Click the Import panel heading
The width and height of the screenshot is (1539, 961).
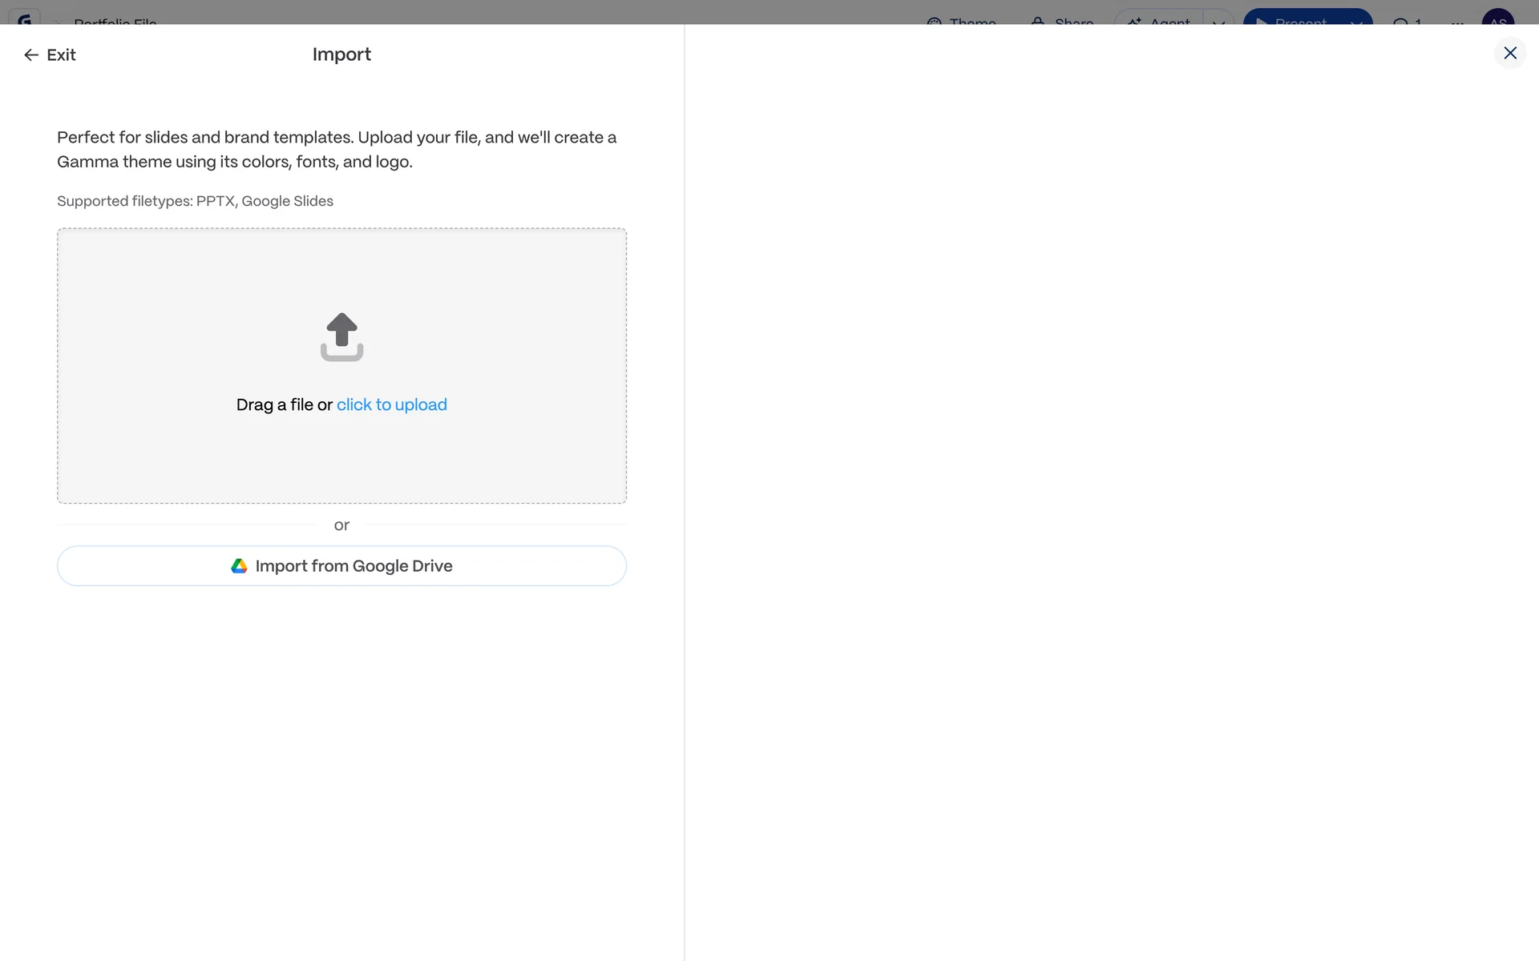click(x=341, y=54)
